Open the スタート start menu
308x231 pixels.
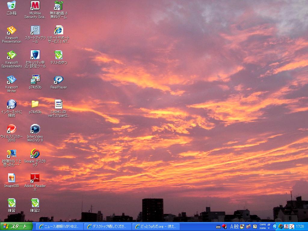16,226
